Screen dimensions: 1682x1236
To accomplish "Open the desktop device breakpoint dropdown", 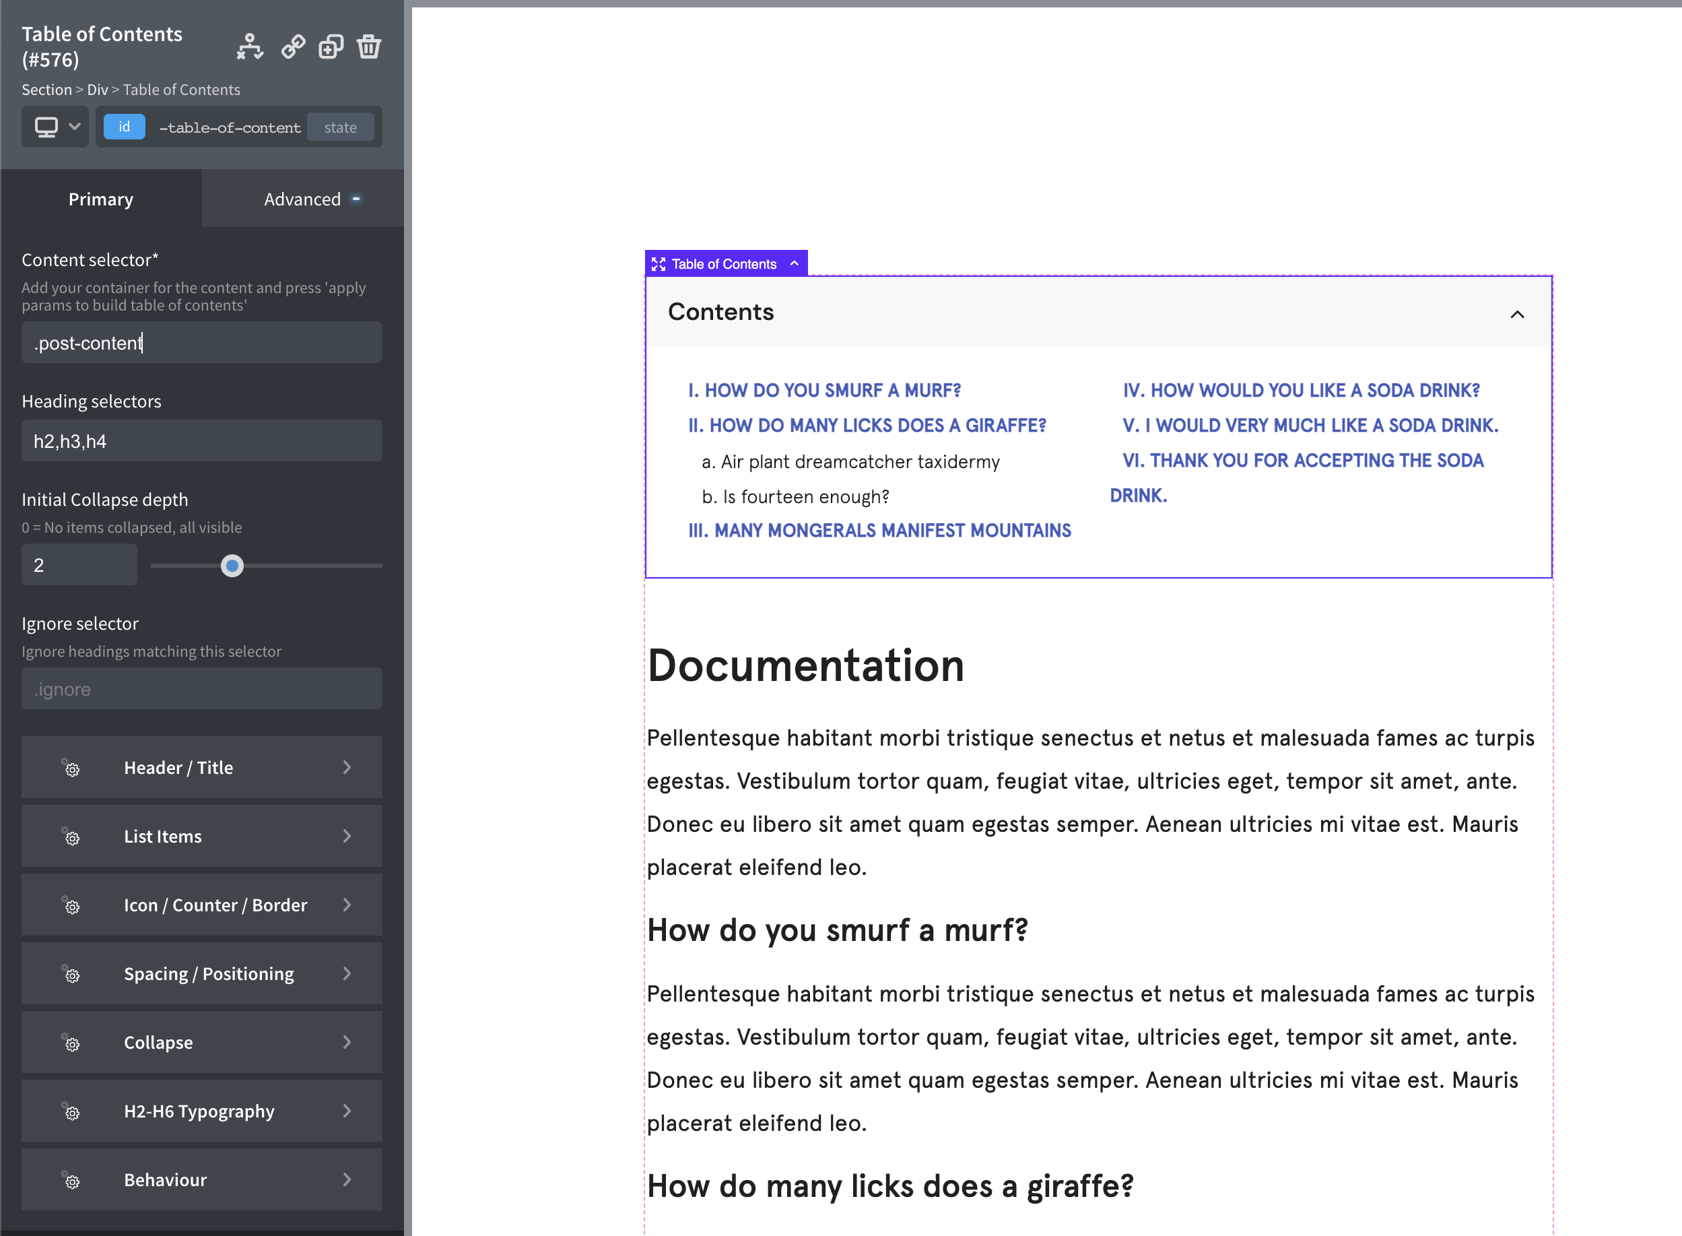I will pyautogui.click(x=56, y=127).
